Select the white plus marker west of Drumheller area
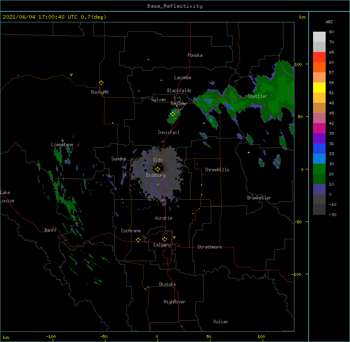The image size is (350, 342). (x=248, y=152)
